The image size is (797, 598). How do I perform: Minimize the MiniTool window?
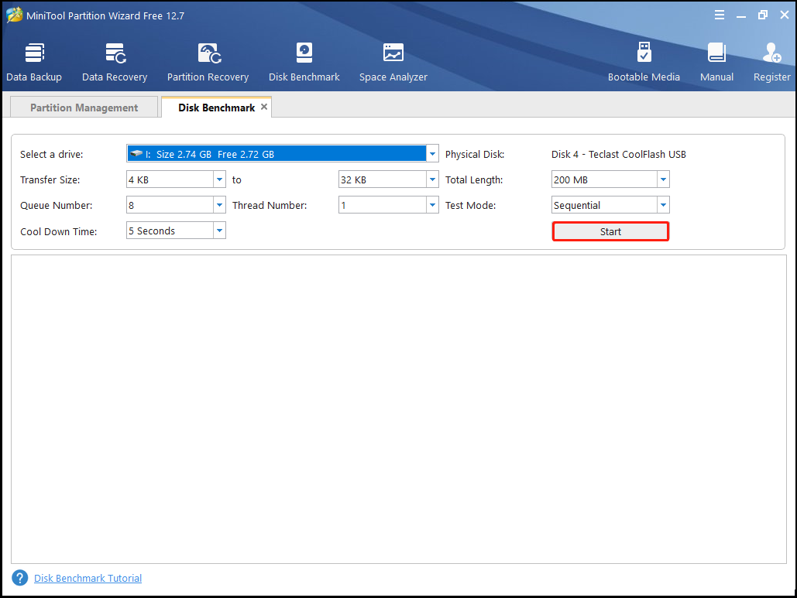pos(741,15)
